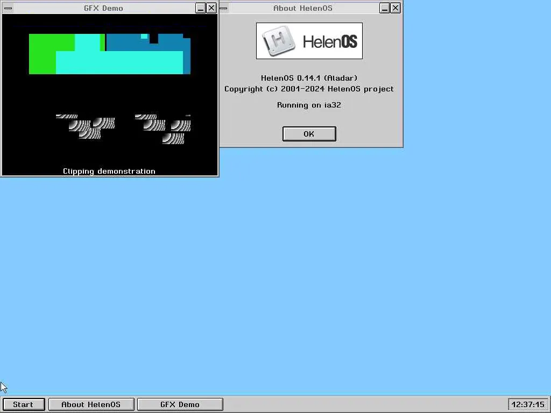This screenshot has width=551, height=413.
Task: Close the GFX Demo window
Action: (211, 8)
